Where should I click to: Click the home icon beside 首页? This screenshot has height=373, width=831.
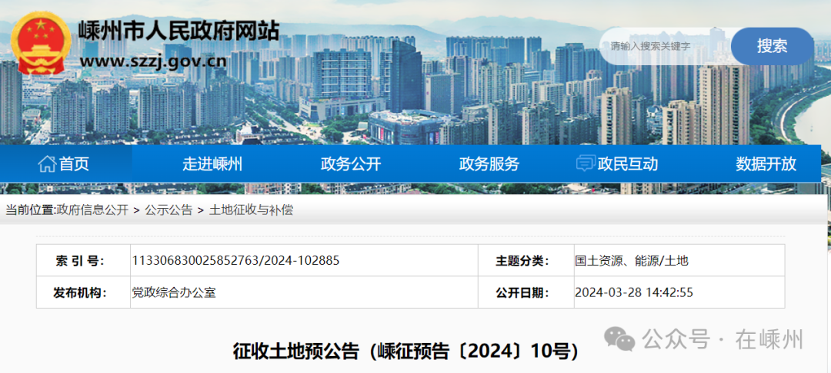pyautogui.click(x=47, y=163)
